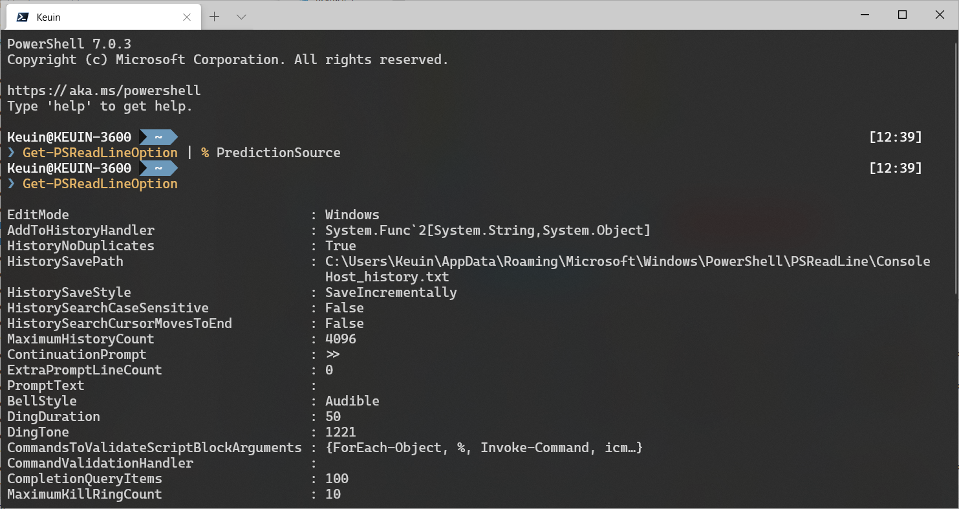Viewport: 959px width, 509px height.
Task: Click the https://aka.ms/powershell link
Action: [103, 90]
